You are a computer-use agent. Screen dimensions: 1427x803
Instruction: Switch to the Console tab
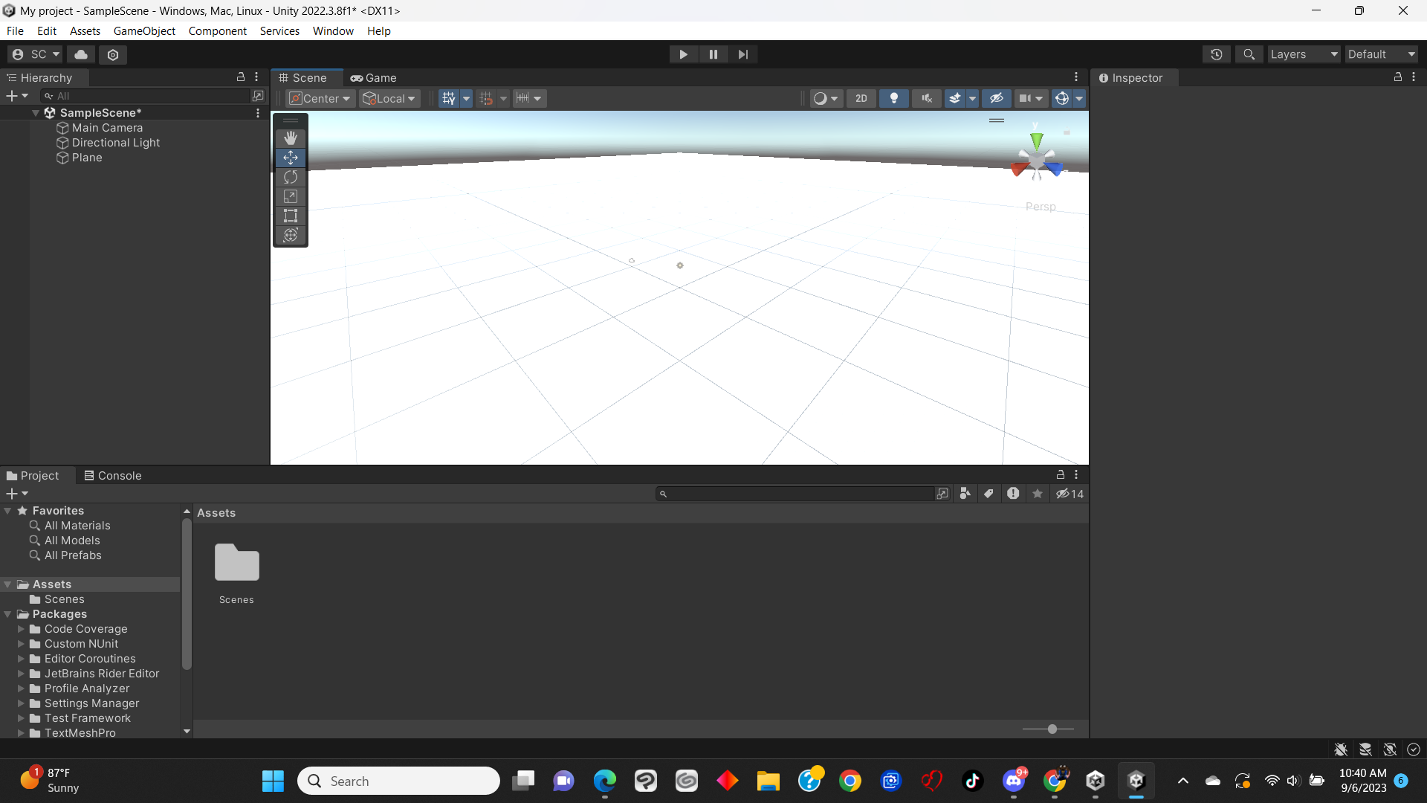point(112,476)
